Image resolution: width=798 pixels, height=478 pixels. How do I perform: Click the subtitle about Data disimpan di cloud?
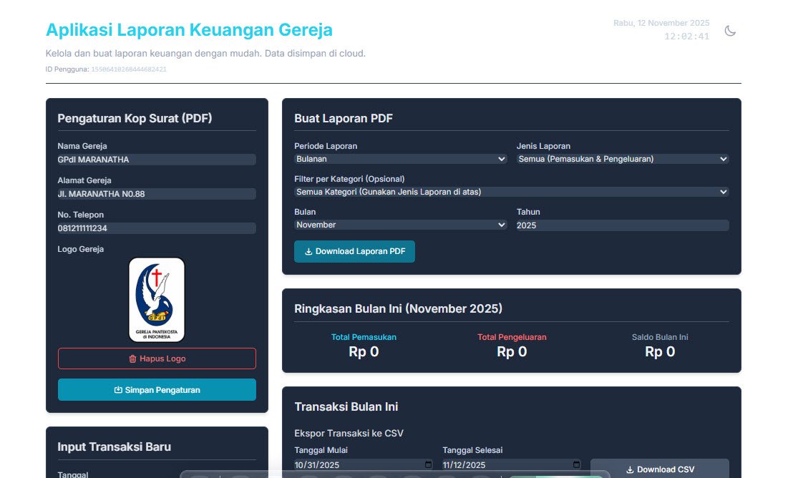(x=205, y=54)
